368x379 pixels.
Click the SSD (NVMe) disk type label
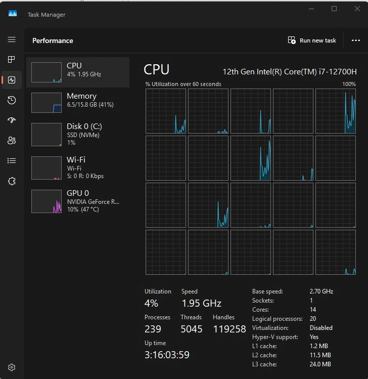click(x=83, y=135)
